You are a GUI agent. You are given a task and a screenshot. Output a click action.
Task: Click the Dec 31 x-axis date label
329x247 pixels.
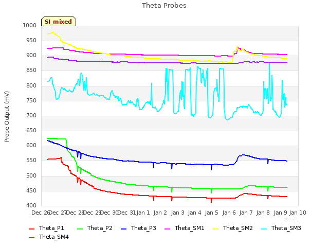(126, 213)
